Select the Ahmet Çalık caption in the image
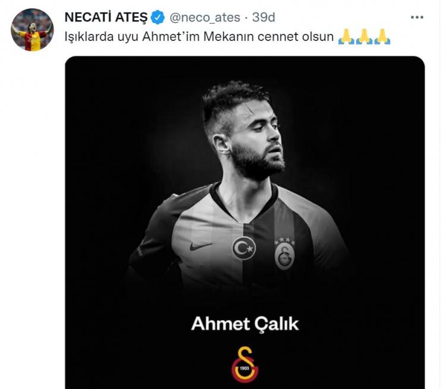 (245, 324)
